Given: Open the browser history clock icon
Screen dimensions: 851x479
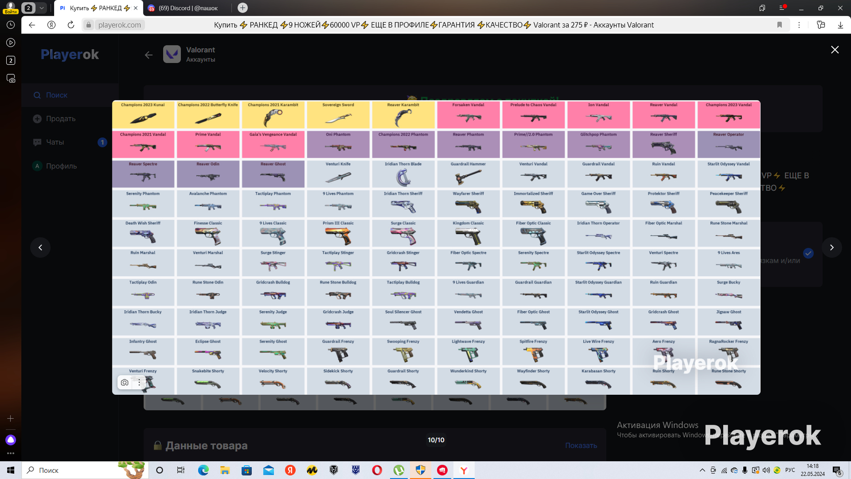Looking at the screenshot, I should click(11, 25).
